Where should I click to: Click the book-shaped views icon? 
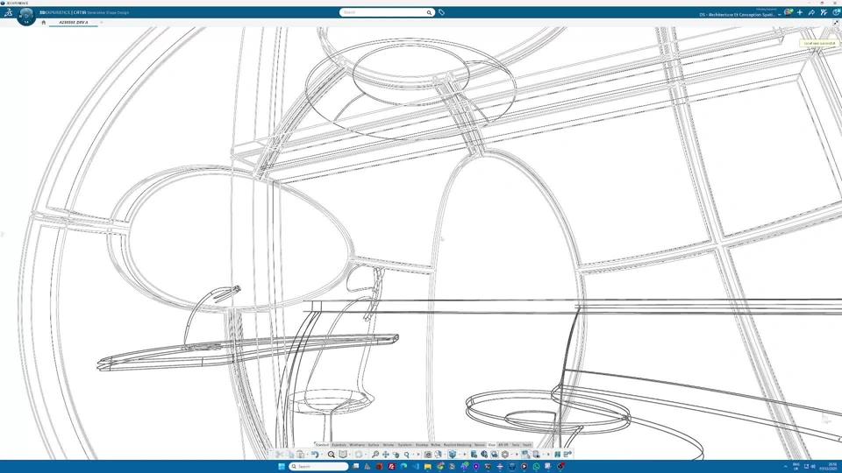point(343,455)
